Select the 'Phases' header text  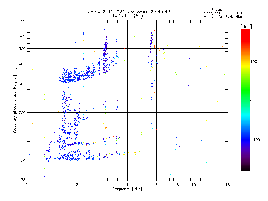[217, 10]
